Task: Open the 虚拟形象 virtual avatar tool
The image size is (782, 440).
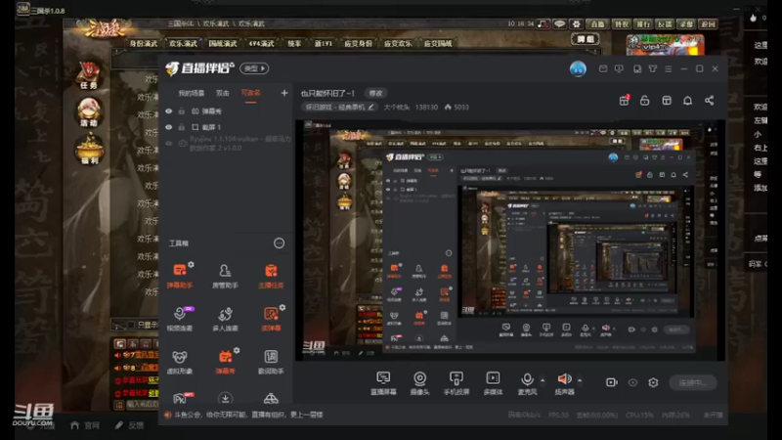Action: tap(180, 361)
